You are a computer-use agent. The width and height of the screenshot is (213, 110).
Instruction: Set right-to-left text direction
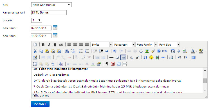coord(185,58)
